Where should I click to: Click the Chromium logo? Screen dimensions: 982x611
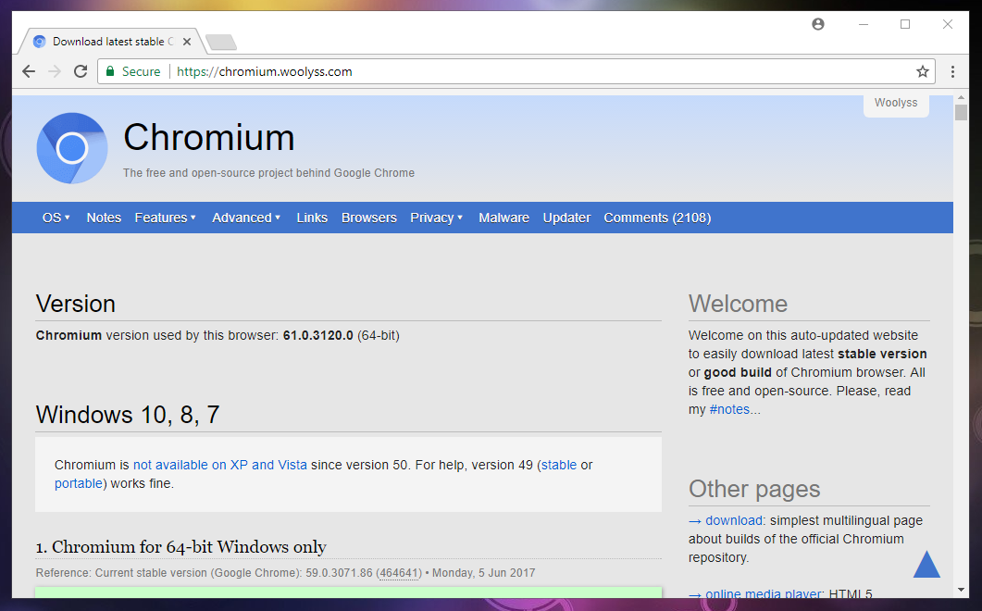coord(72,148)
